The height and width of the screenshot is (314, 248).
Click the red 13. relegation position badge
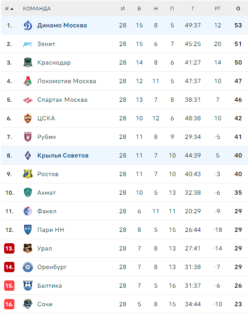tap(9, 248)
